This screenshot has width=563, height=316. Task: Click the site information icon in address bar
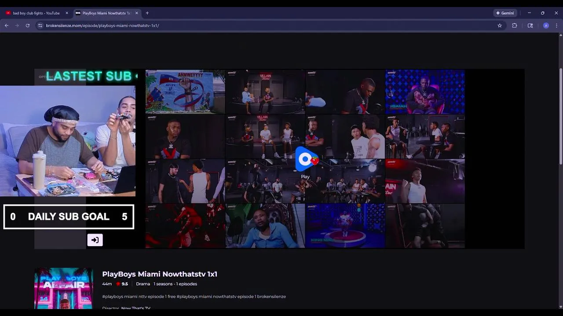pyautogui.click(x=40, y=25)
